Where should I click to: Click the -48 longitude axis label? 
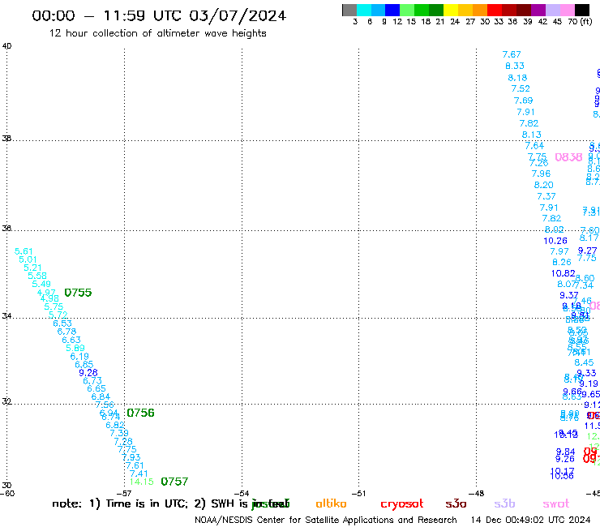[477, 494]
